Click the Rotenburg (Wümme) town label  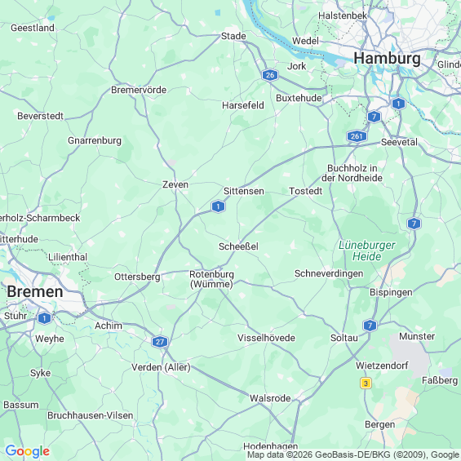tap(211, 279)
